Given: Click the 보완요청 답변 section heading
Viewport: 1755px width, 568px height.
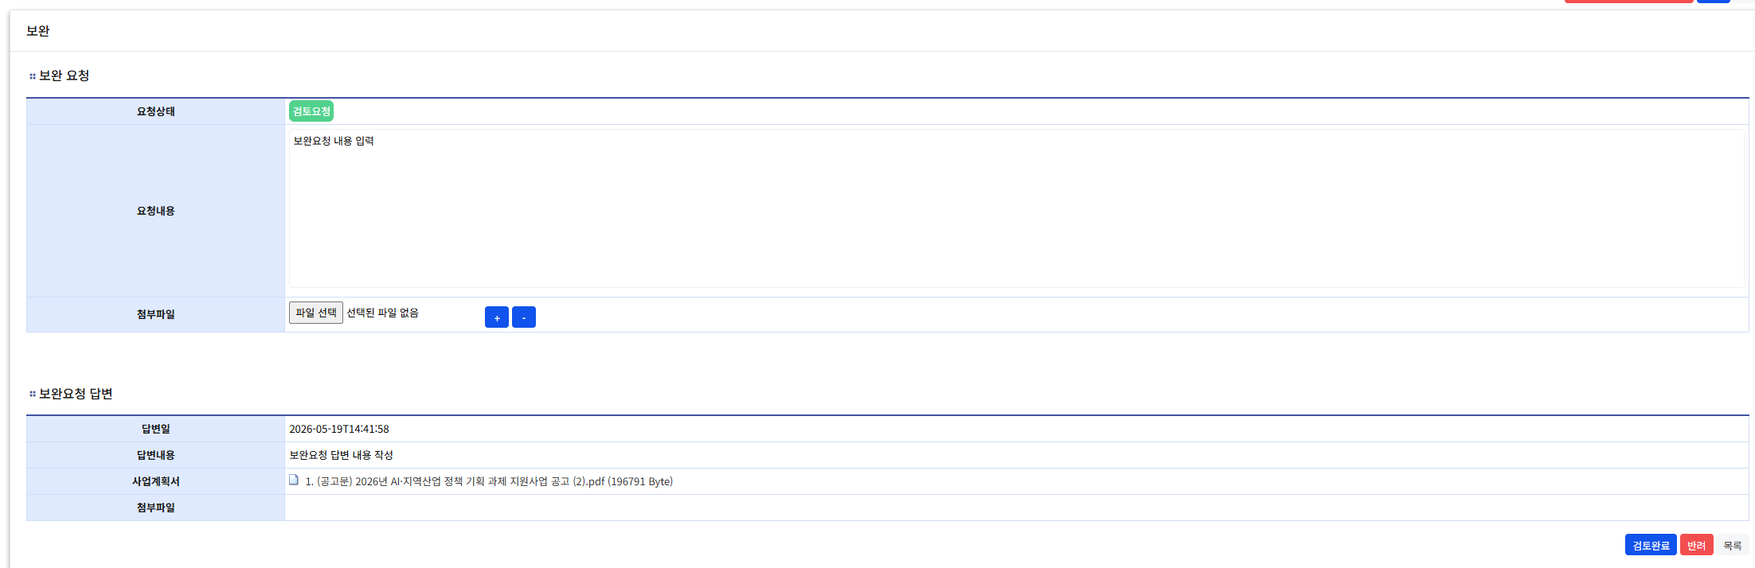Looking at the screenshot, I should coord(76,394).
